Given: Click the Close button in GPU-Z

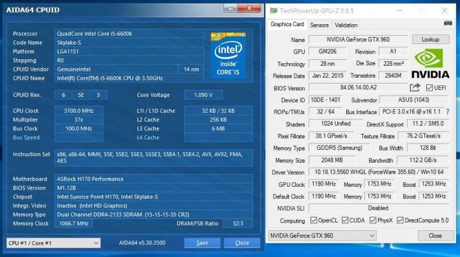Looking at the screenshot, I should [x=435, y=235].
